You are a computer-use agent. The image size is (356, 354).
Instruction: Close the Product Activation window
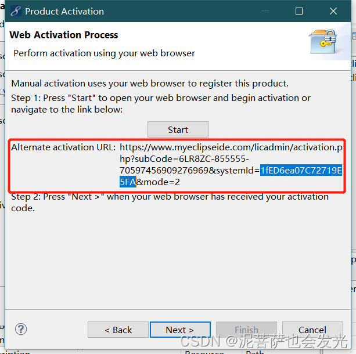(x=333, y=11)
